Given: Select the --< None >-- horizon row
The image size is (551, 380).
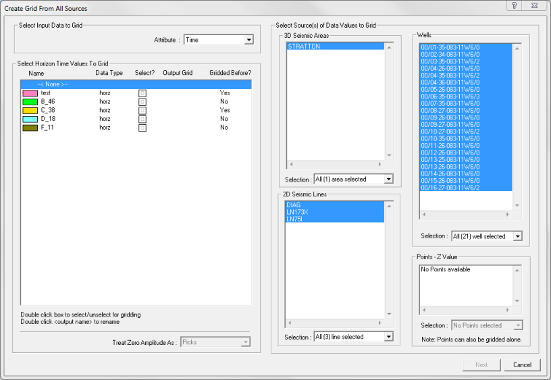Looking at the screenshot, I should pyautogui.click(x=136, y=84).
